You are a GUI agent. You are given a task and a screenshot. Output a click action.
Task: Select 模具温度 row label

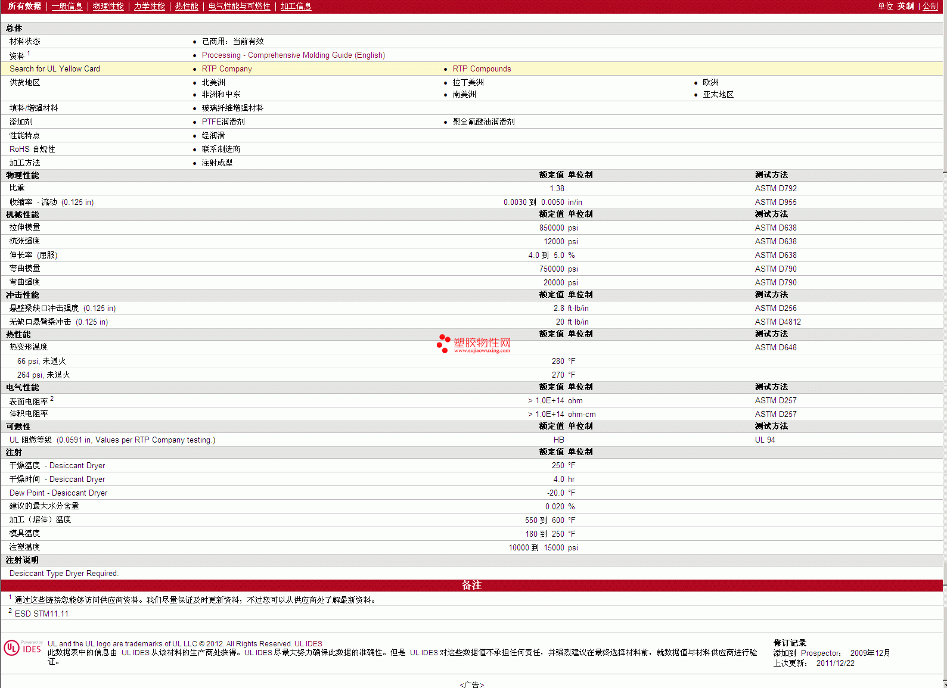point(24,533)
